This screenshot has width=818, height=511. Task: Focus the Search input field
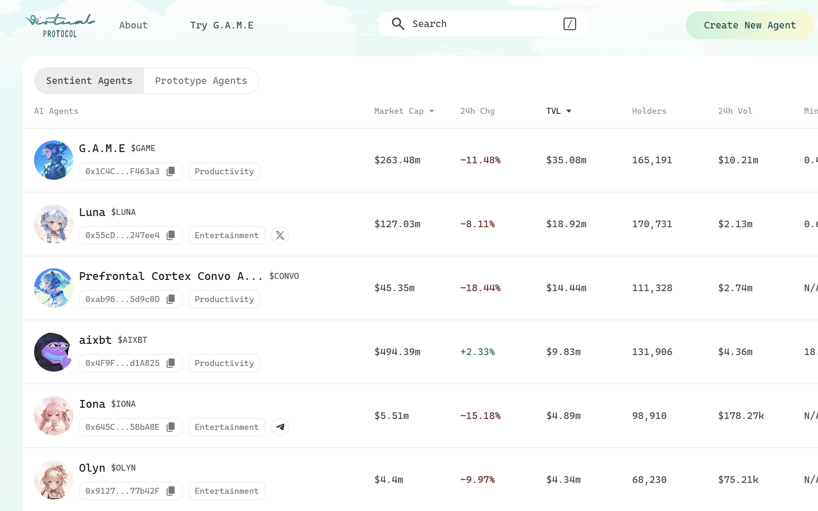coord(485,24)
